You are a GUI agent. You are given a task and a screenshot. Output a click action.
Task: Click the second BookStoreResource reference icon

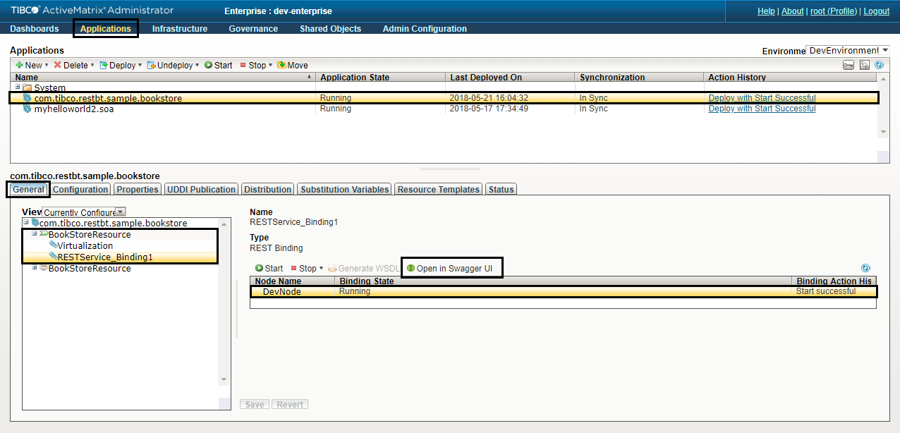(x=44, y=268)
